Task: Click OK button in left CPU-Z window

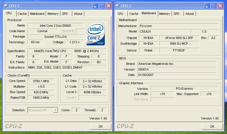Action: coord(101,127)
